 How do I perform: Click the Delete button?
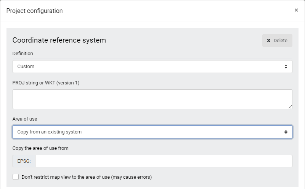(277, 41)
